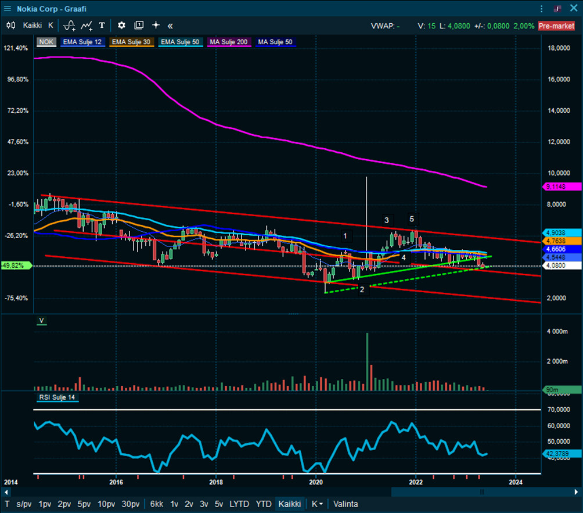The height and width of the screenshot is (513, 583).
Task: Select the NOK series legend label
Action: 46,42
